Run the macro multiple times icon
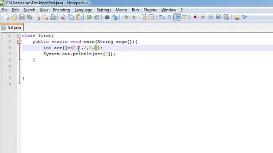This screenshot has height=153, width=273. click(218, 17)
